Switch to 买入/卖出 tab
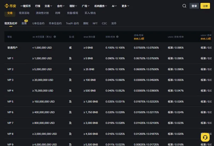Screen dimensions: 214x146 (90, 13)
